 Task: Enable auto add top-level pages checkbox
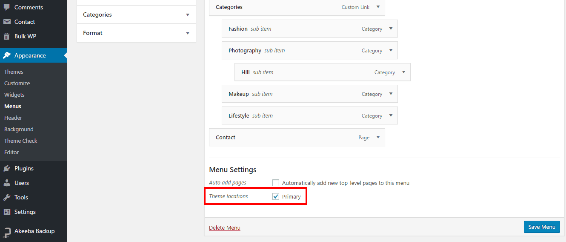[276, 183]
